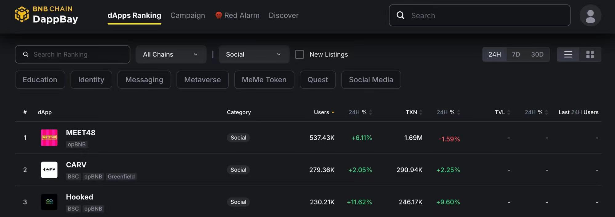Click the Hooked dApp logo

click(x=49, y=202)
